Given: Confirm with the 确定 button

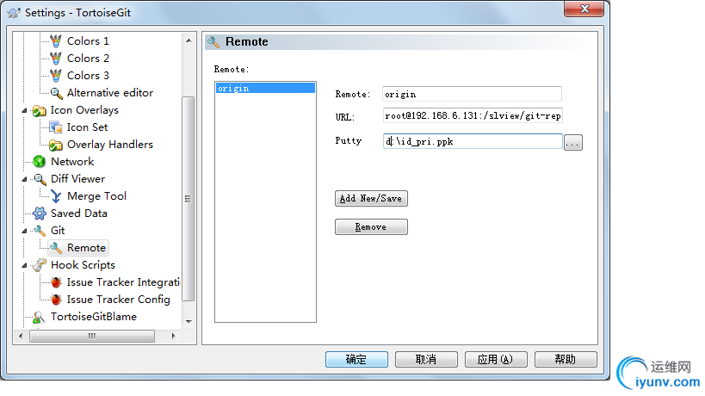Looking at the screenshot, I should pos(356,359).
